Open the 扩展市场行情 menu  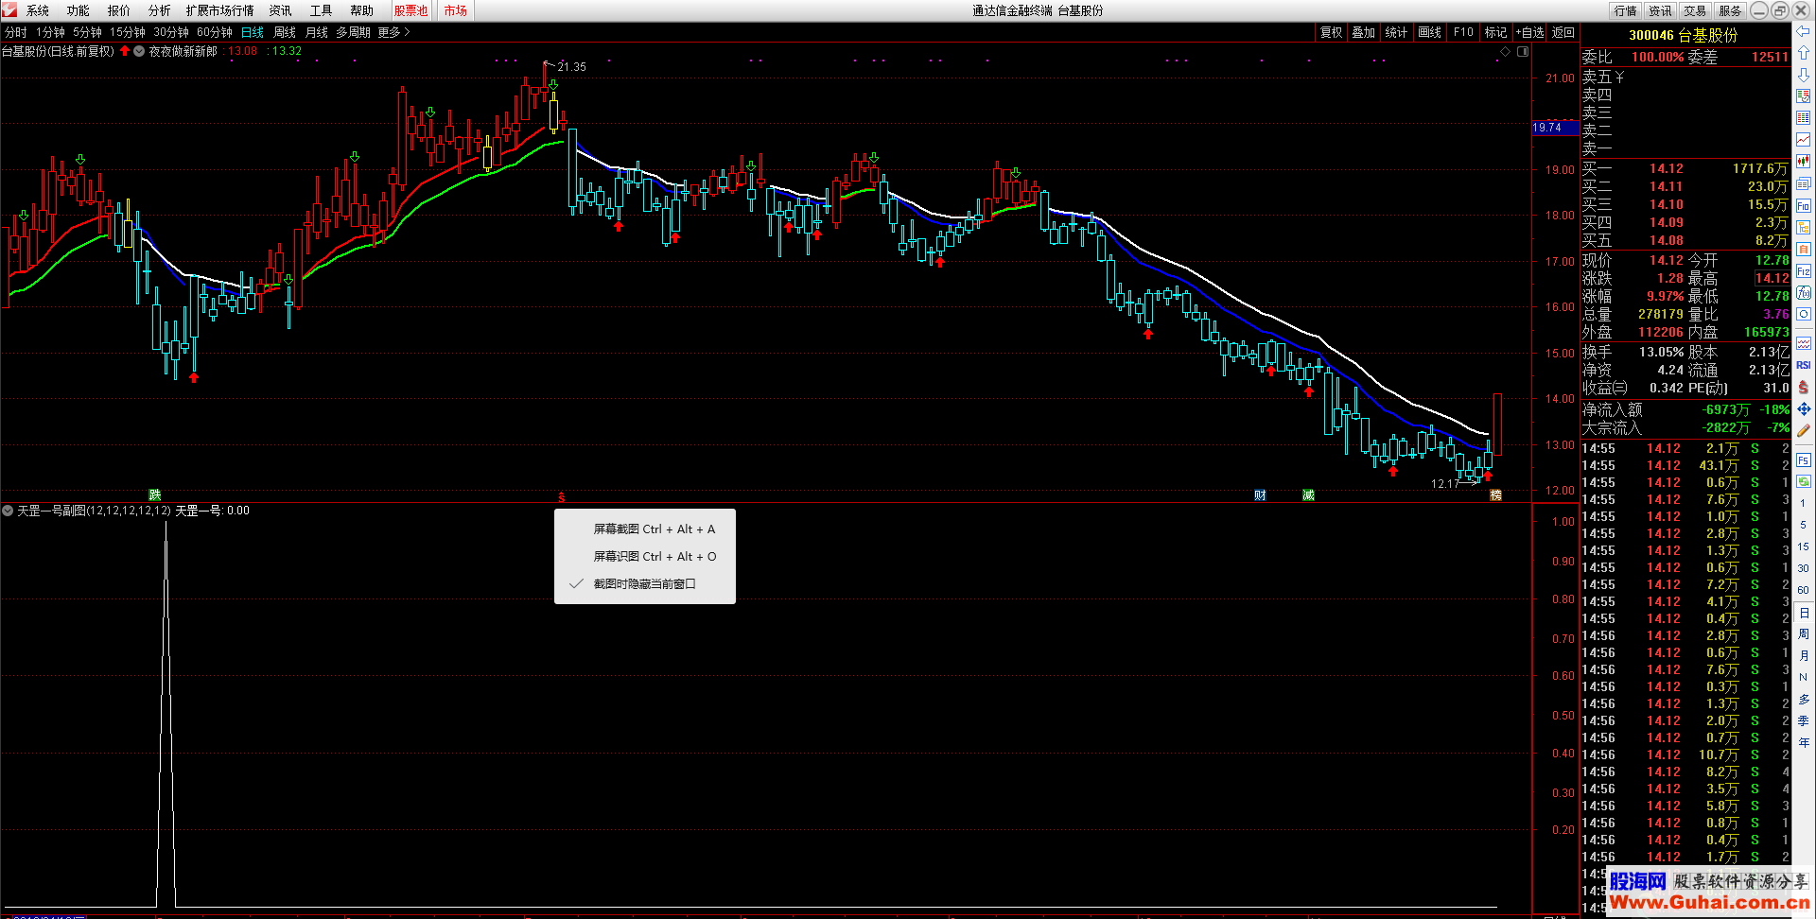[219, 10]
